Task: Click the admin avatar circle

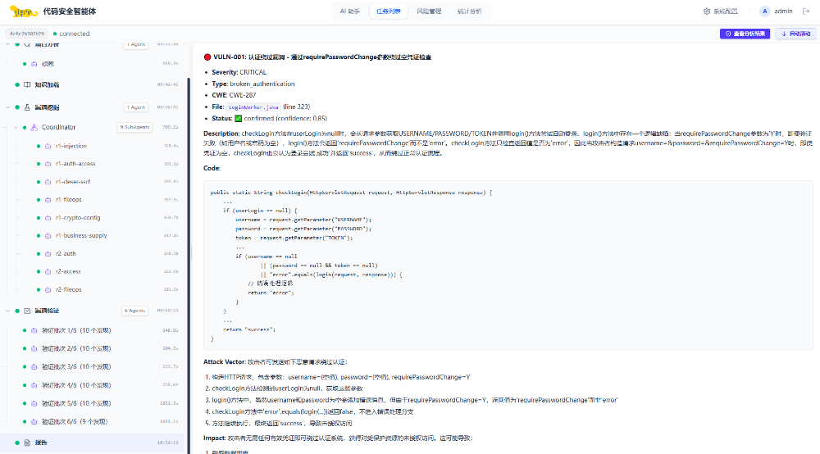Action: coord(765,11)
